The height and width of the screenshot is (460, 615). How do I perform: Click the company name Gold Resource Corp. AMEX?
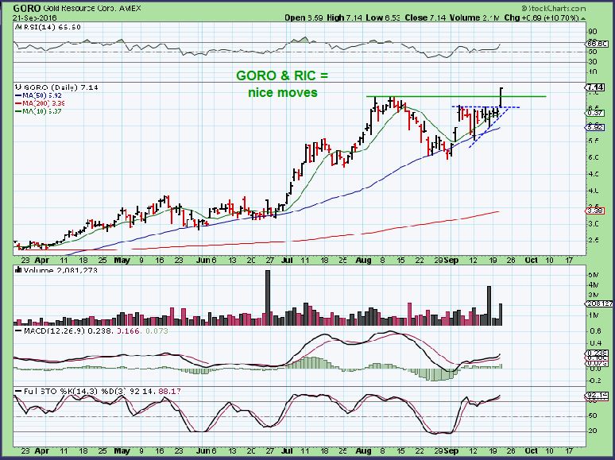pyautogui.click(x=91, y=8)
